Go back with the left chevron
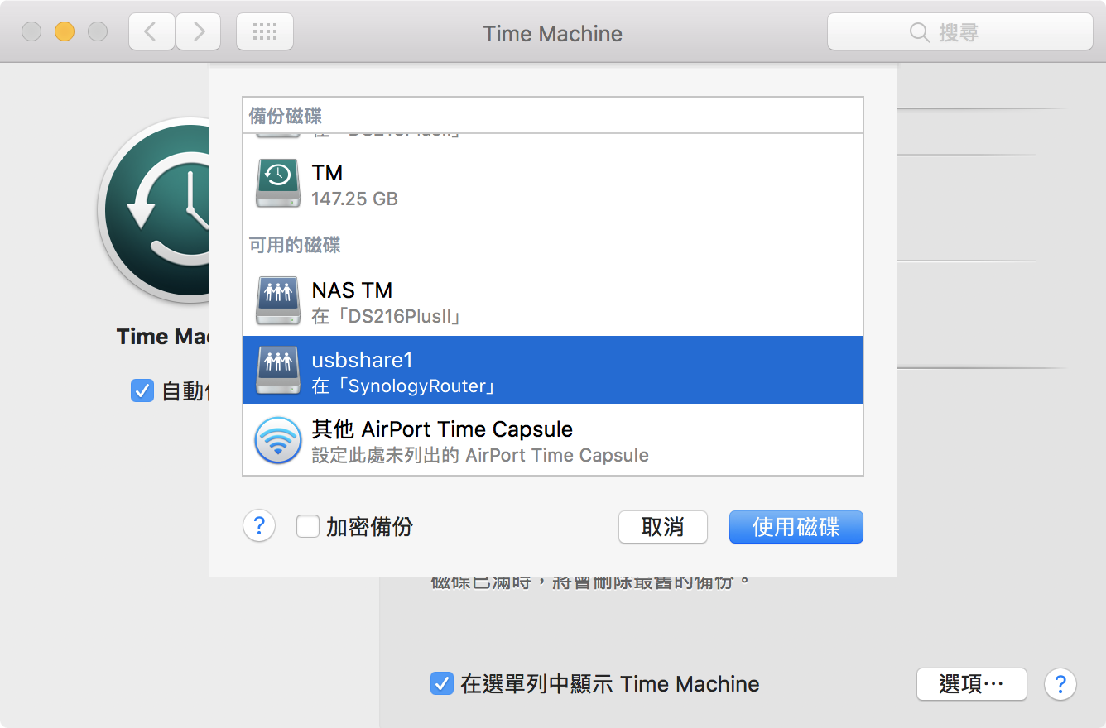The image size is (1106, 728). tap(151, 32)
